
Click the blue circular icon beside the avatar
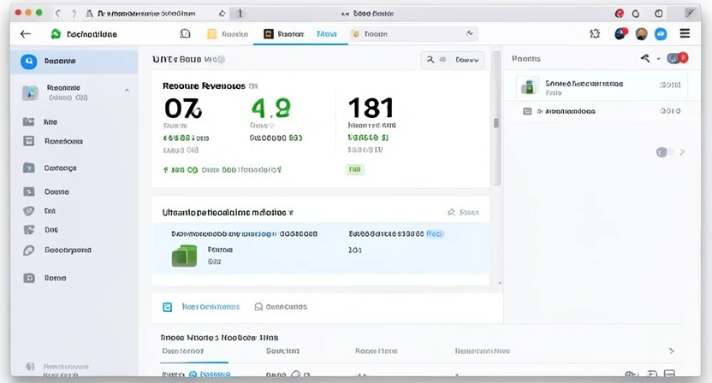point(661,34)
